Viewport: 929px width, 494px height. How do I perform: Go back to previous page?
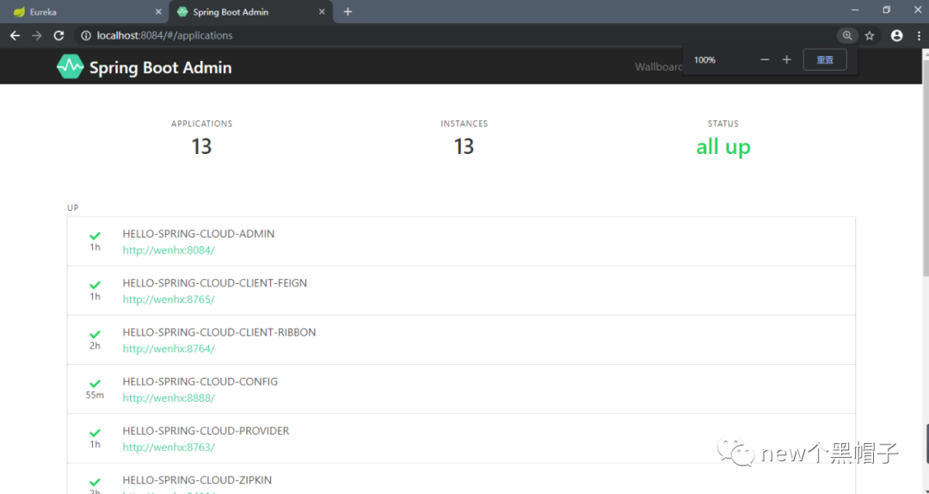[15, 35]
